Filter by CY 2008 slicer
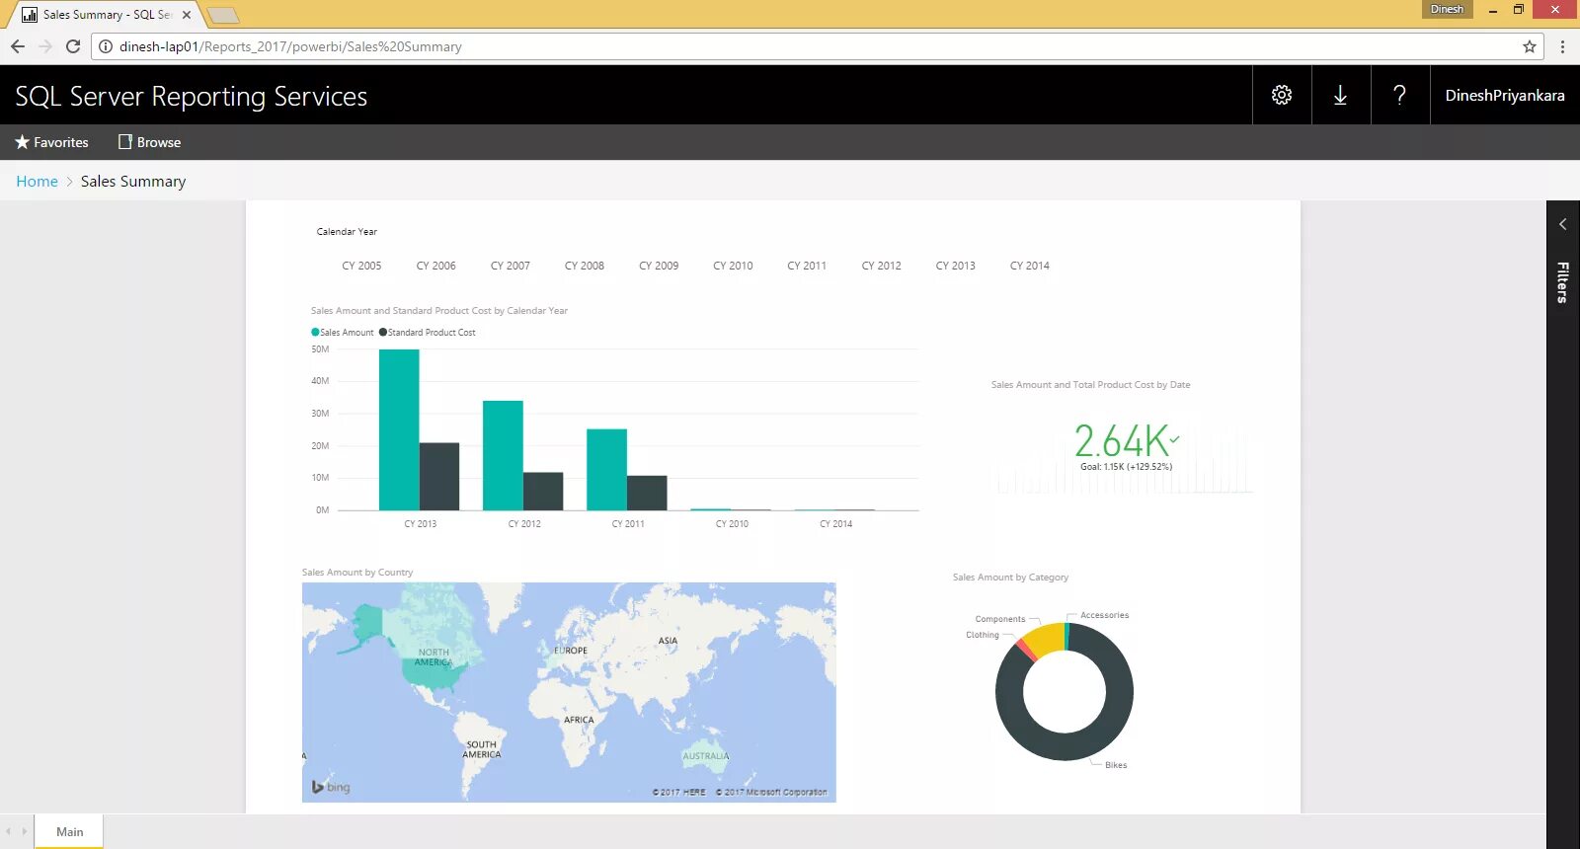The image size is (1580, 849). tap(585, 266)
